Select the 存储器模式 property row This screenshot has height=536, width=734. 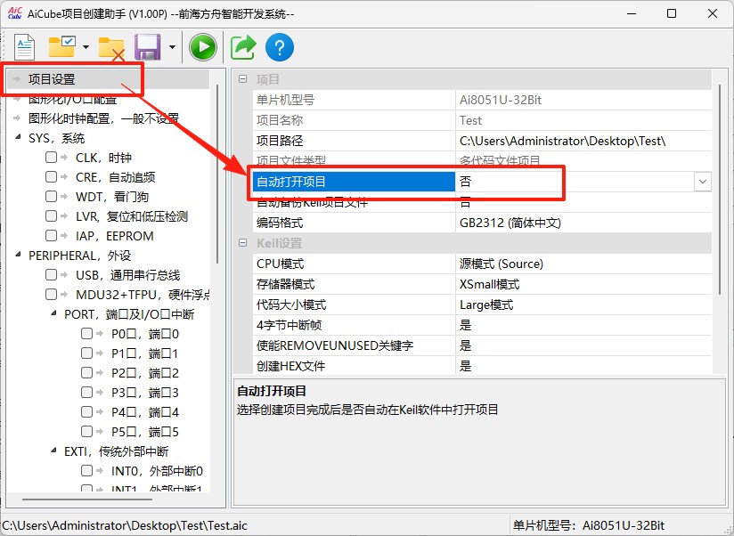pyautogui.click(x=482, y=284)
